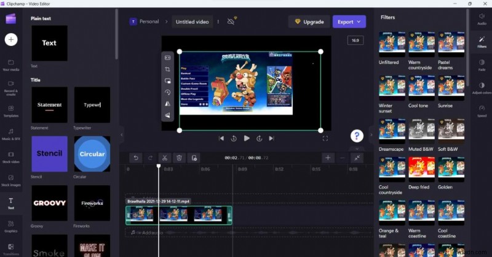Choose the Groovy title style
The height and width of the screenshot is (257, 492).
point(49,203)
